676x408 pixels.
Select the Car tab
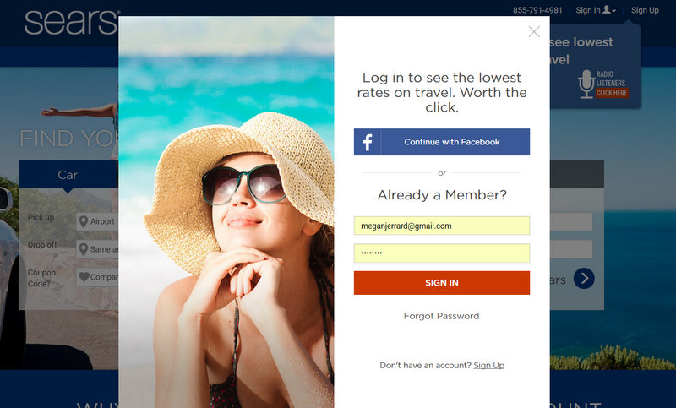point(68,175)
